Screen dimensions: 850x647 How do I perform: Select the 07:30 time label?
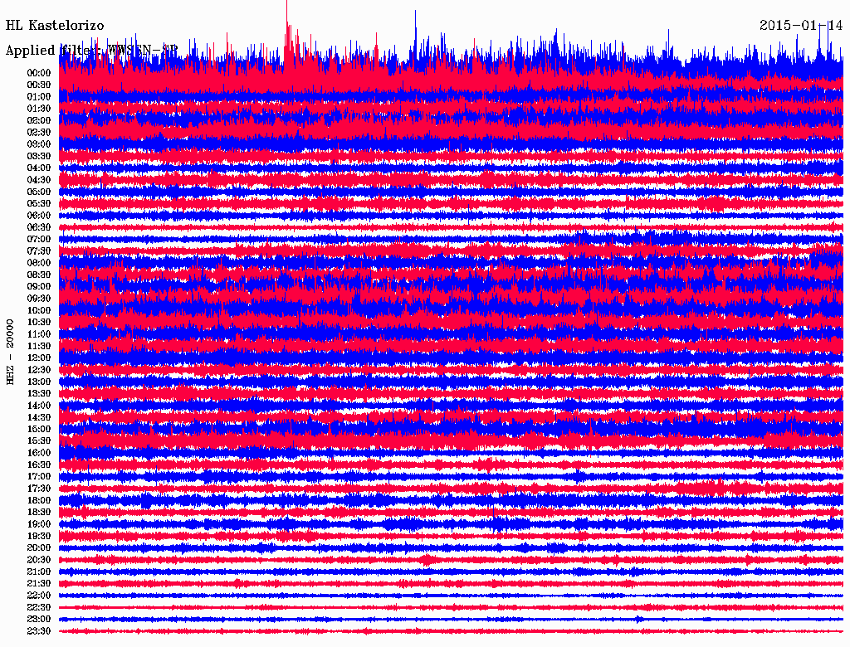tap(39, 251)
